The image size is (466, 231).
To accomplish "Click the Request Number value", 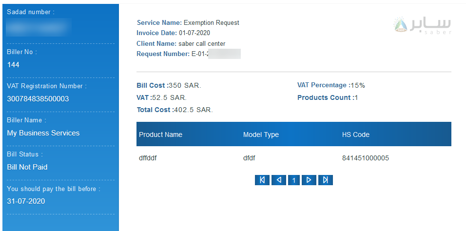I will coord(216,54).
